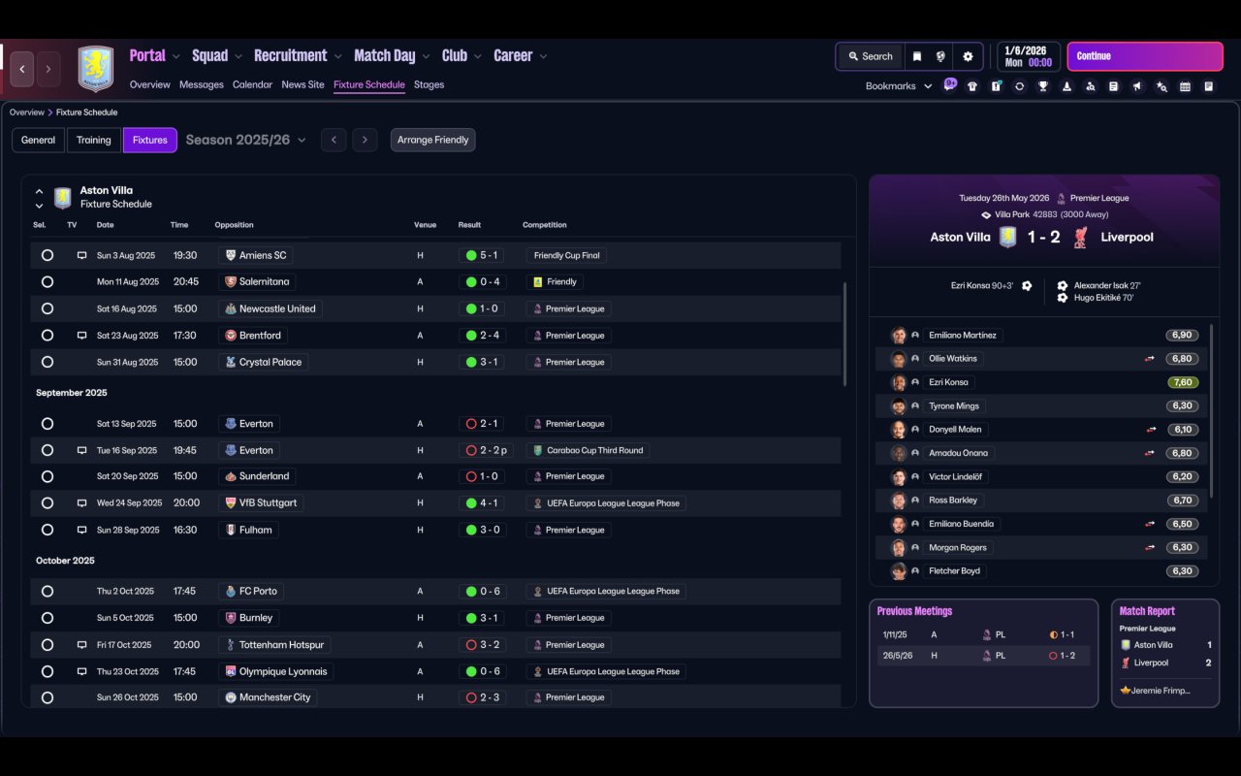Click the training cone bookmark icon
Viewport: 1241px width, 776px height.
[1066, 86]
